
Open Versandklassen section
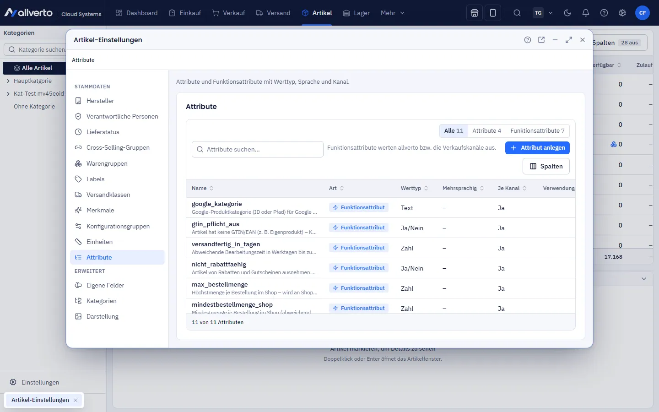click(117, 195)
